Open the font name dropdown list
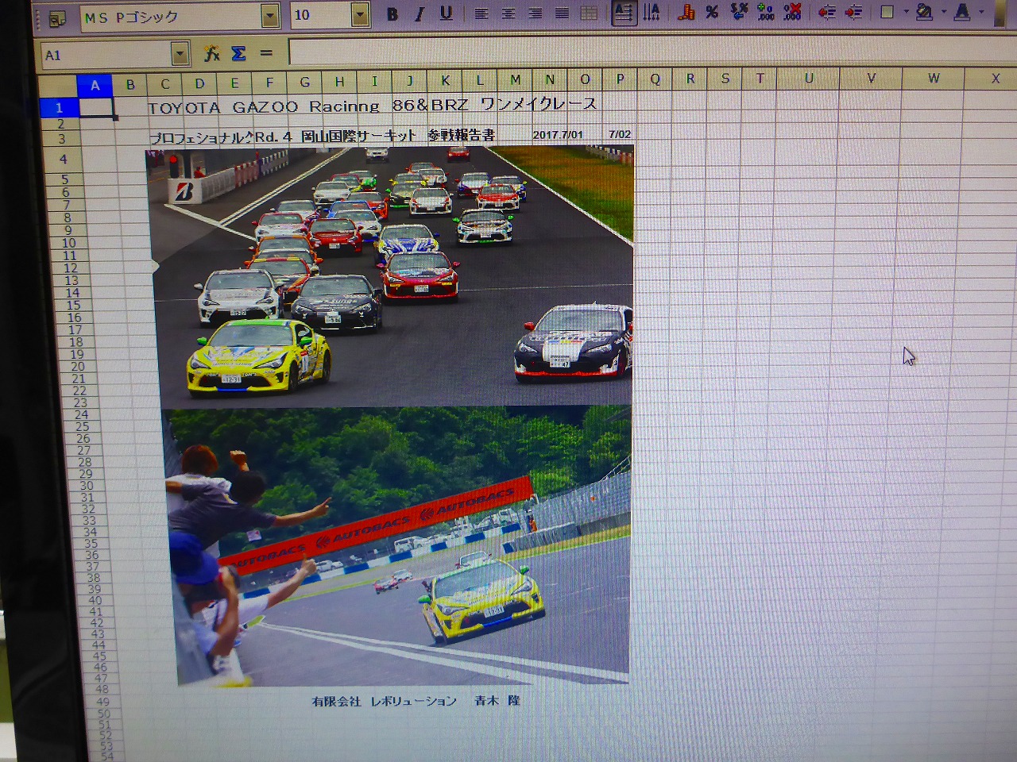This screenshot has height=762, width=1017. tap(271, 15)
